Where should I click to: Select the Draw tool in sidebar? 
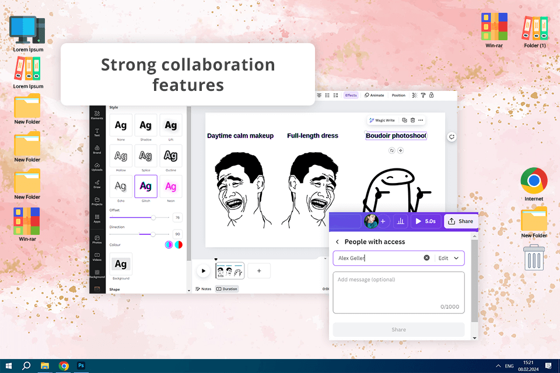tap(97, 184)
